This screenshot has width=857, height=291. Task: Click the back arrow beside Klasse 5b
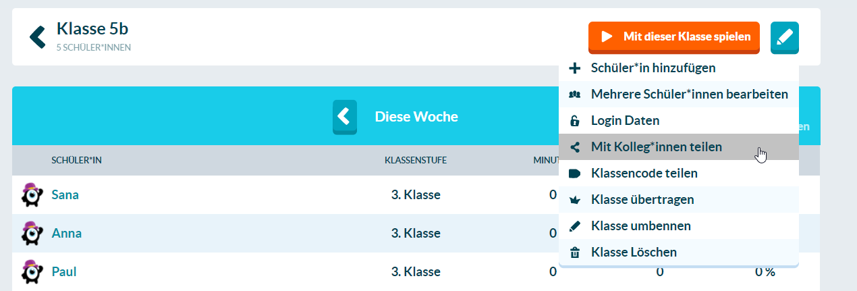[x=38, y=37]
